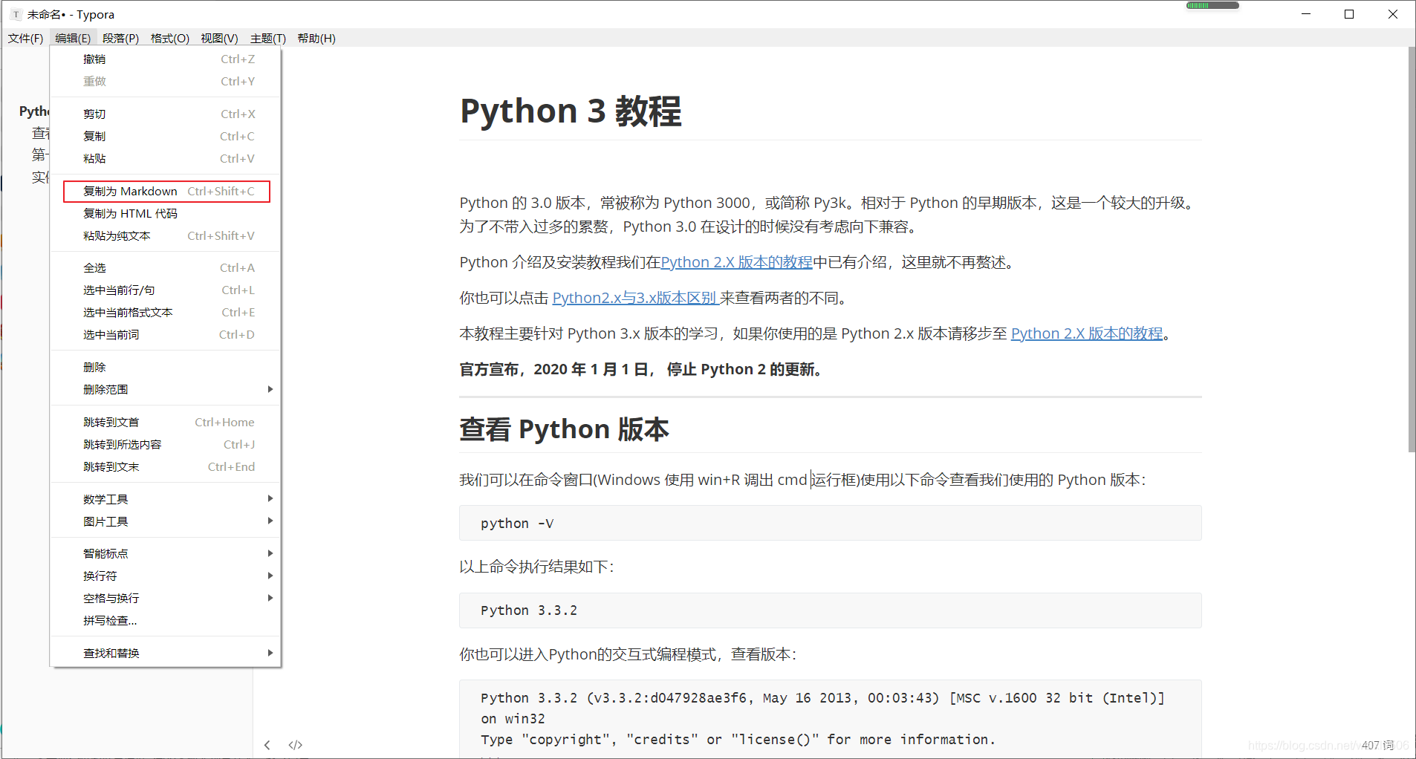Expand the 智能标点 submenu
The width and height of the screenshot is (1416, 759).
pyautogui.click(x=166, y=553)
